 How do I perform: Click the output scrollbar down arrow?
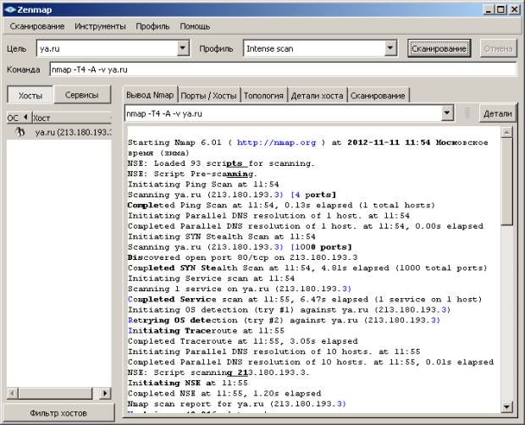click(506, 406)
